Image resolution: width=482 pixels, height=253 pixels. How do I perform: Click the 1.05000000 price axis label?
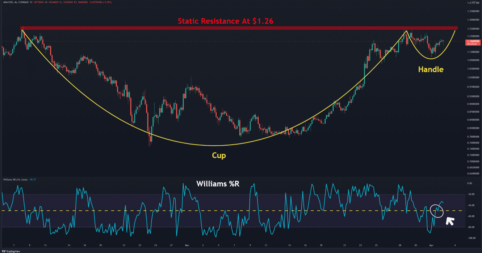click(x=473, y=69)
